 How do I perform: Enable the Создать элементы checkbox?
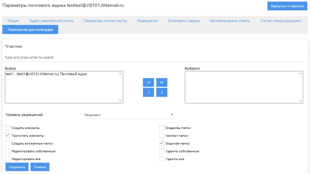pos(8,128)
